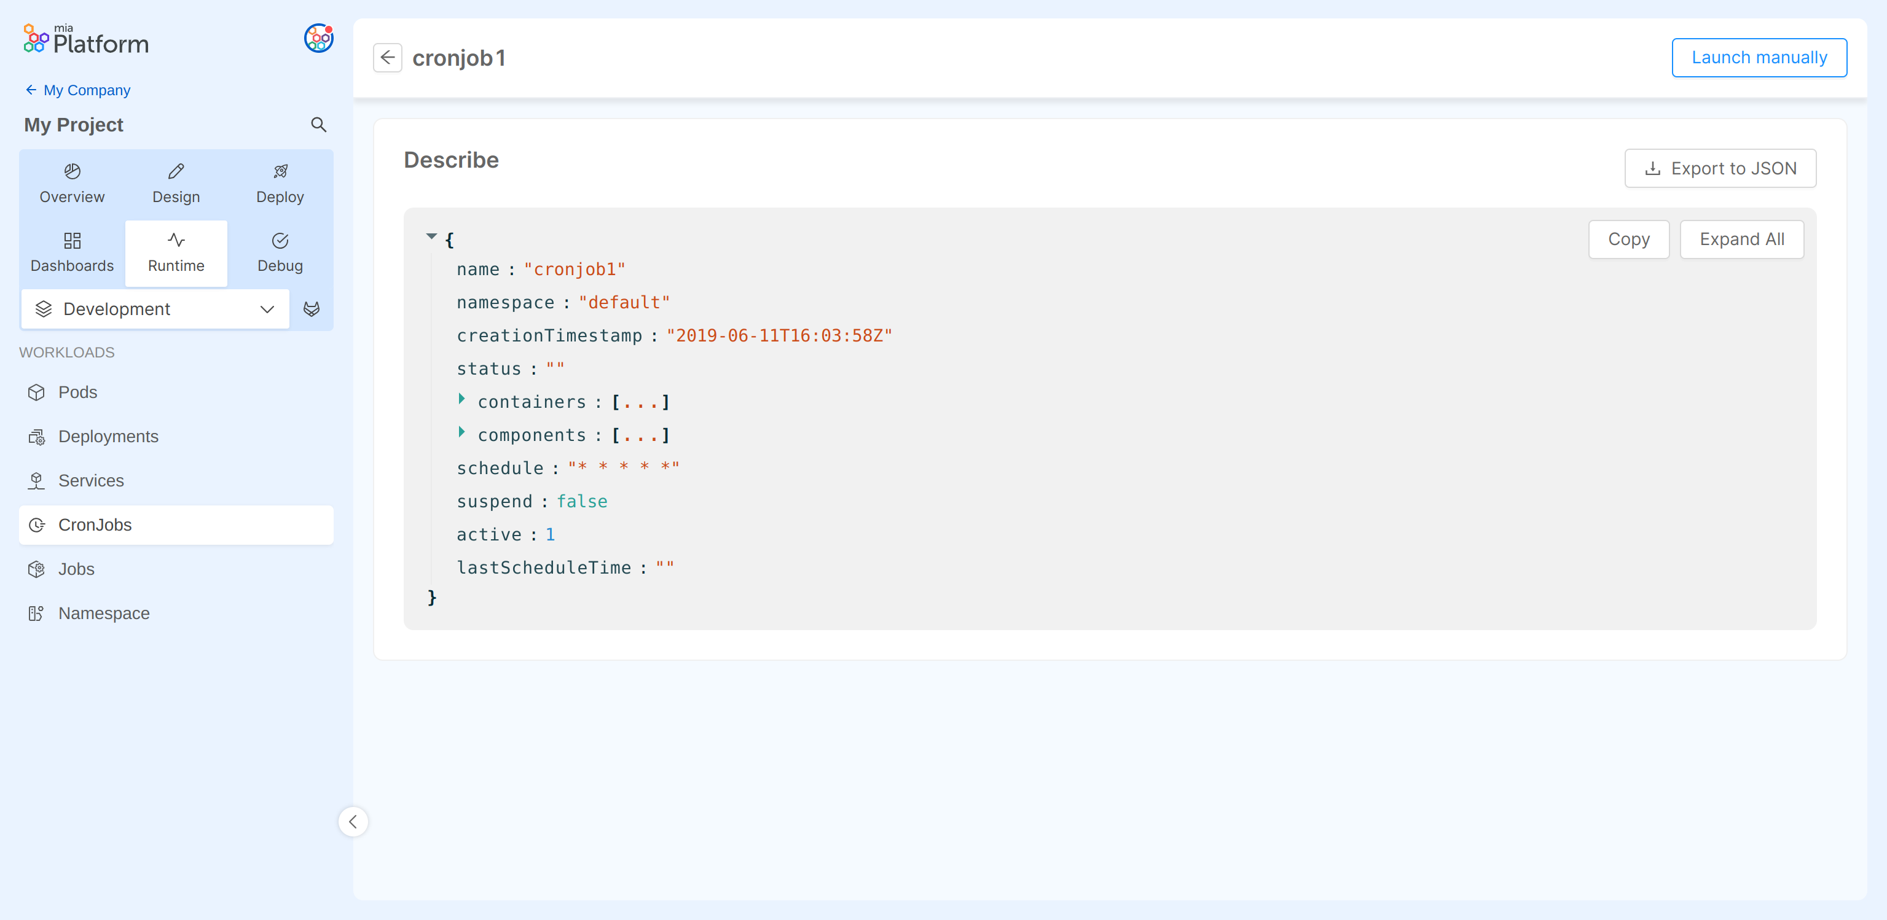Click Launch manually button
This screenshot has height=920, width=1887.
(1758, 58)
